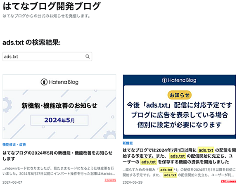Click the blog subtitle はてなブログからの公式のお知らせ
This screenshot has height=187, width=242.
46,16
